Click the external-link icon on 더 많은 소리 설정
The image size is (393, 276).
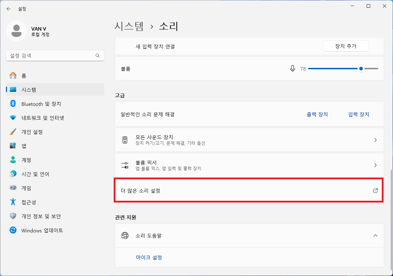pos(375,190)
